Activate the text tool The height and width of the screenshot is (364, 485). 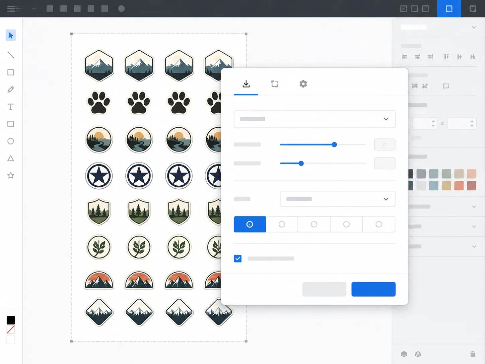coord(11,107)
